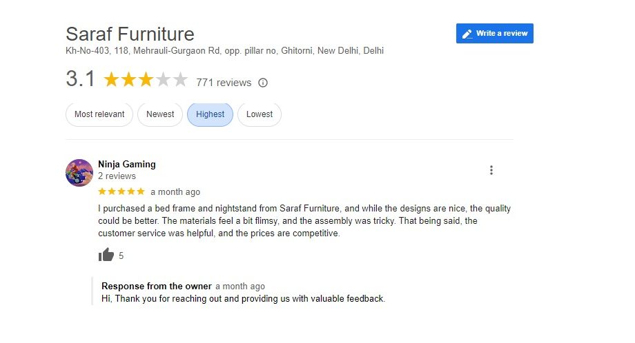
Task: Click the 771 reviews count
Action: pyautogui.click(x=224, y=83)
